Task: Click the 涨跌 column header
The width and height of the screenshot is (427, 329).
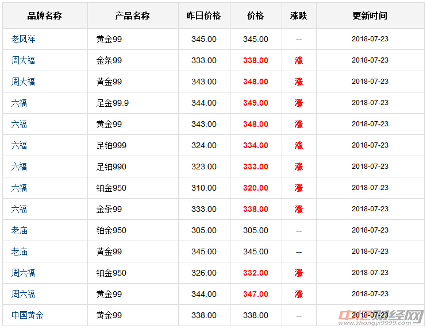Action: click(x=298, y=16)
